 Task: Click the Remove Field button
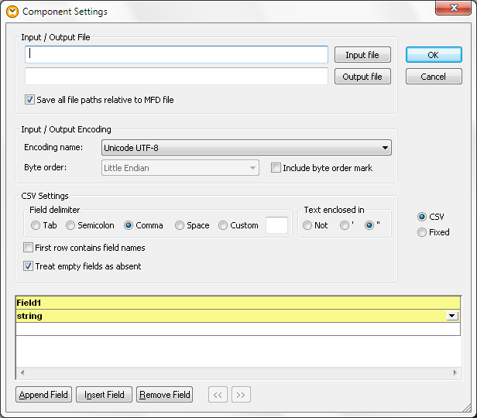pyautogui.click(x=164, y=395)
